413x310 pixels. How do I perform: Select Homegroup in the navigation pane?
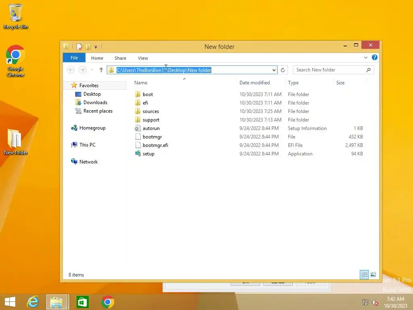click(92, 128)
